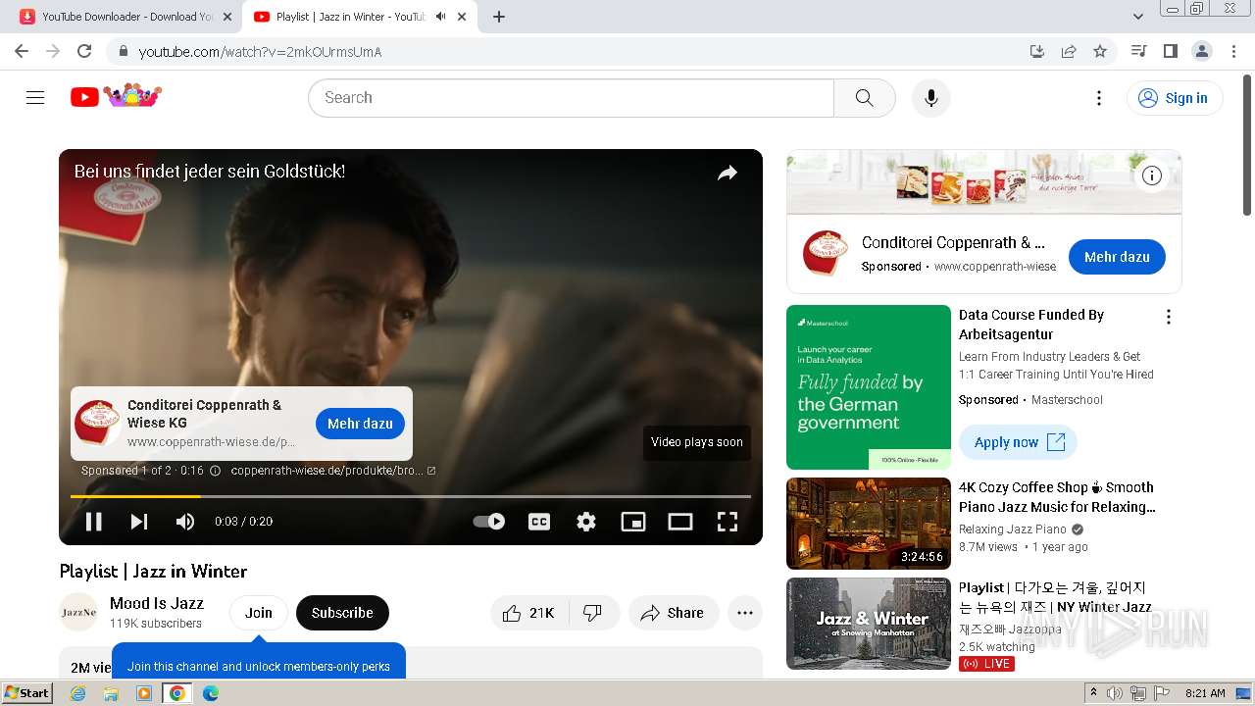Switch to theater mode
This screenshot has width=1255, height=706.
[x=680, y=521]
